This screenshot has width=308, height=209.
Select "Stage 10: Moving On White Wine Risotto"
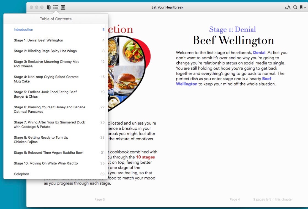click(x=46, y=163)
